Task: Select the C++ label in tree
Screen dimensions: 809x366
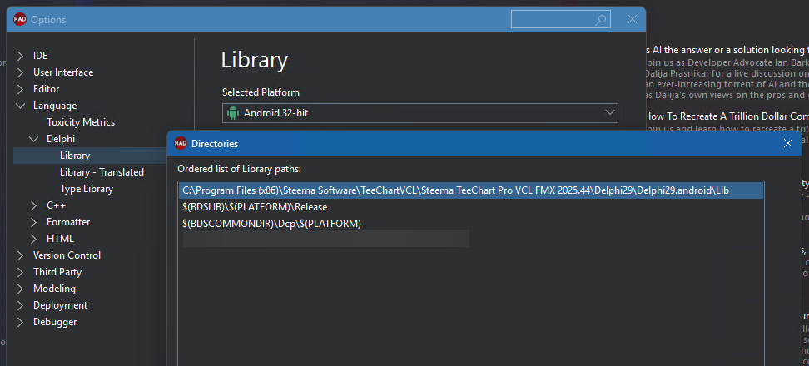Action: (x=56, y=205)
